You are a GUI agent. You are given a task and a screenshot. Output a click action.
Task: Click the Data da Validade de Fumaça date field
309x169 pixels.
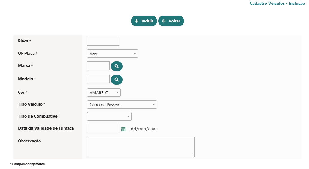tap(103, 129)
